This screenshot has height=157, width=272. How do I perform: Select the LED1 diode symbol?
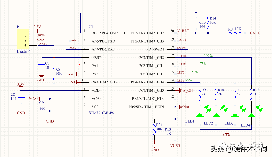(x=200, y=115)
